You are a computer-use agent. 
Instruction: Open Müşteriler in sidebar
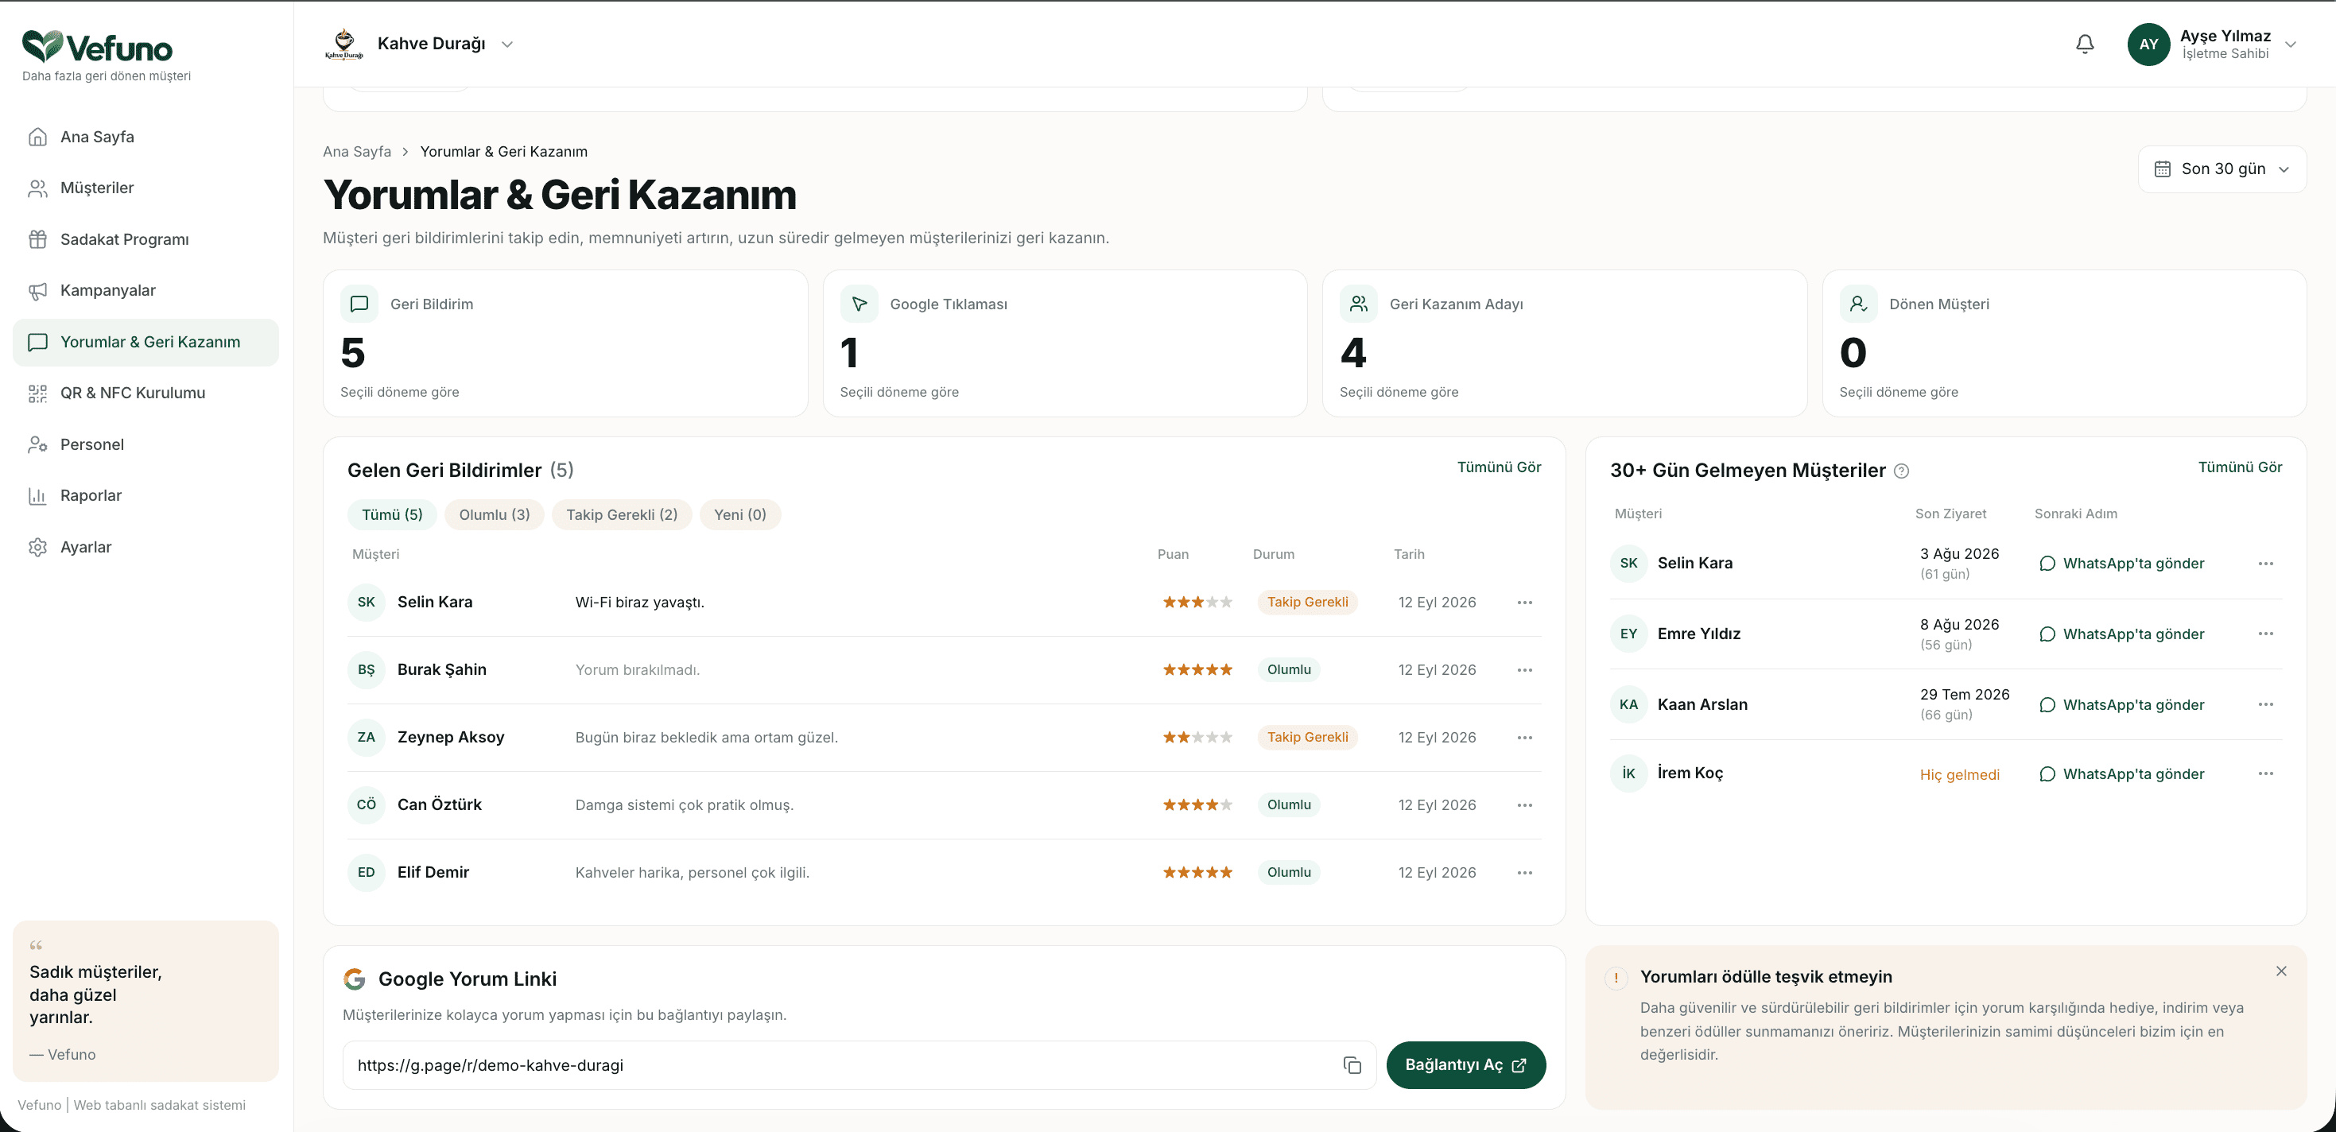(x=145, y=188)
